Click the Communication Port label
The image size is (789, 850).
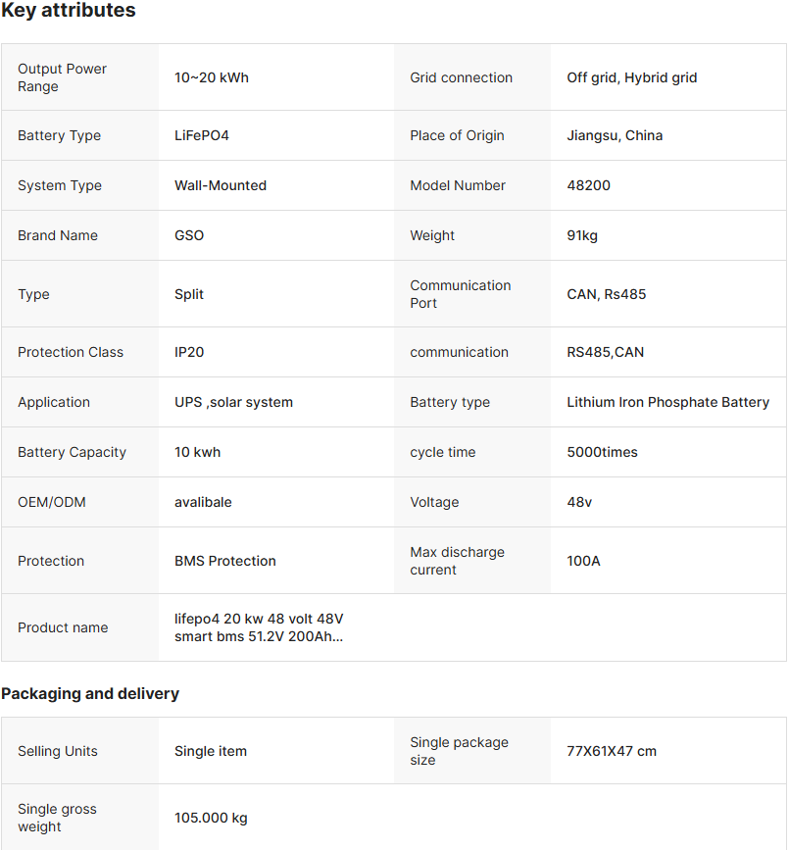(461, 294)
